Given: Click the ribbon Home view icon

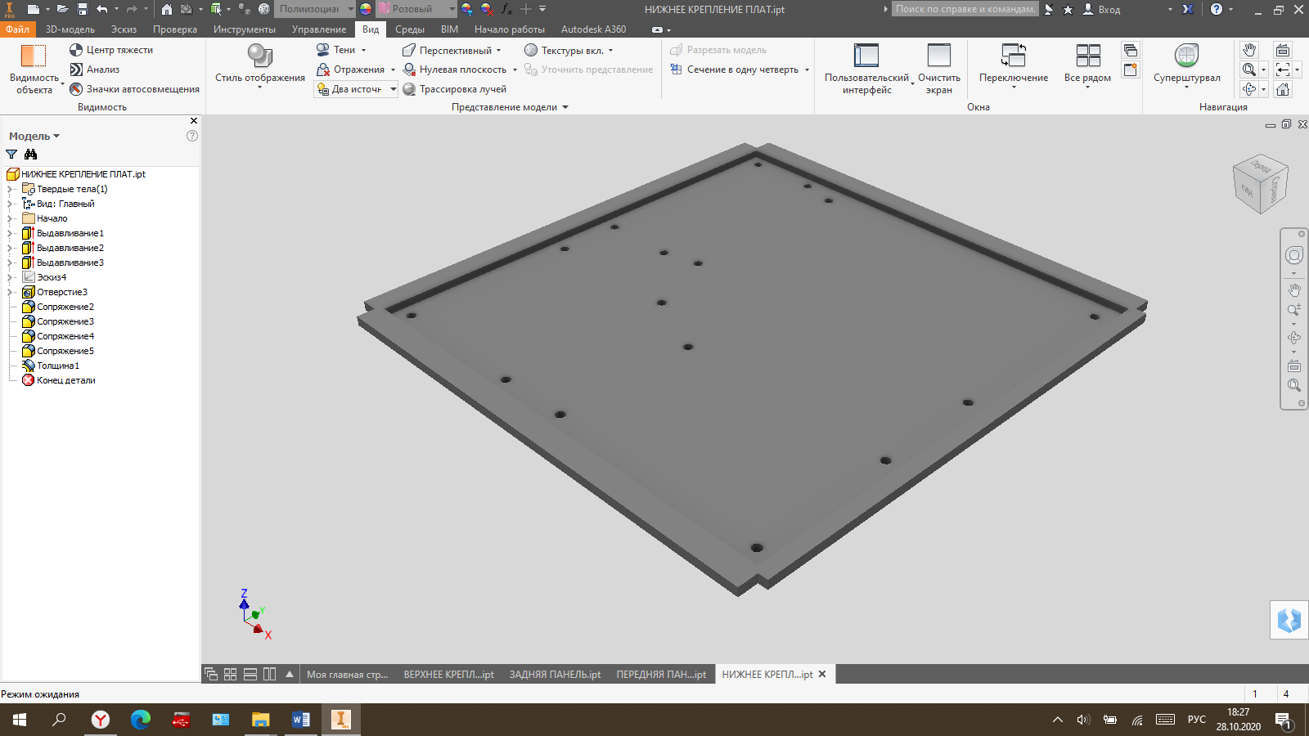Looking at the screenshot, I should click(x=1283, y=89).
